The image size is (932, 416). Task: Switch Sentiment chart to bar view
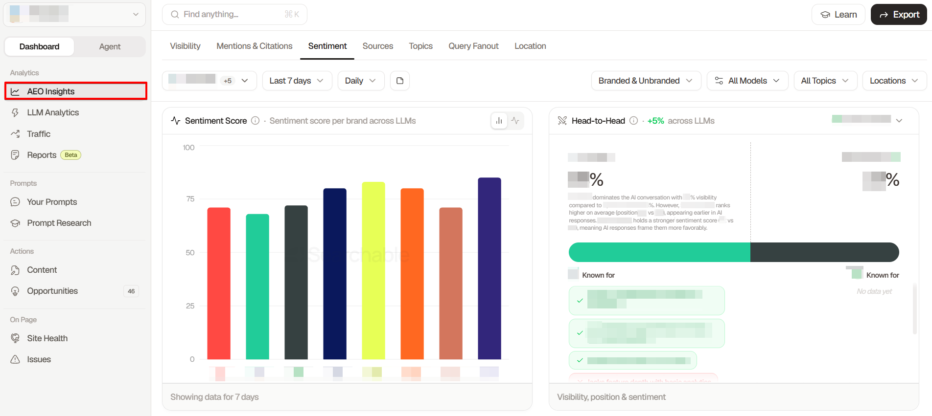pos(499,121)
